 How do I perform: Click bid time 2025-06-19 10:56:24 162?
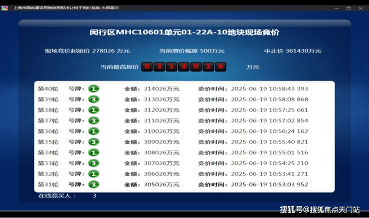pyautogui.click(x=269, y=131)
